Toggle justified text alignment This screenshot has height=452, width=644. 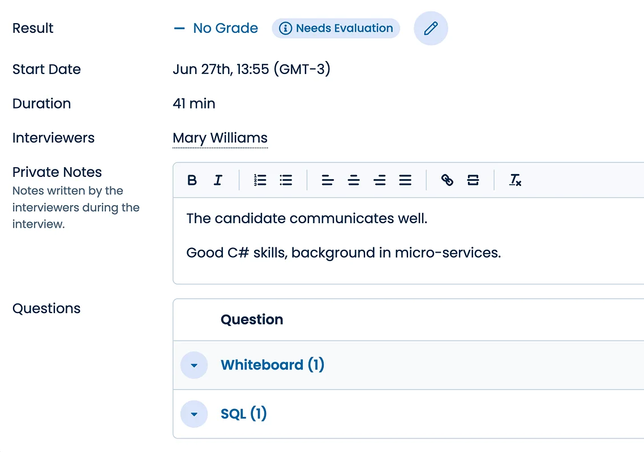[405, 180]
